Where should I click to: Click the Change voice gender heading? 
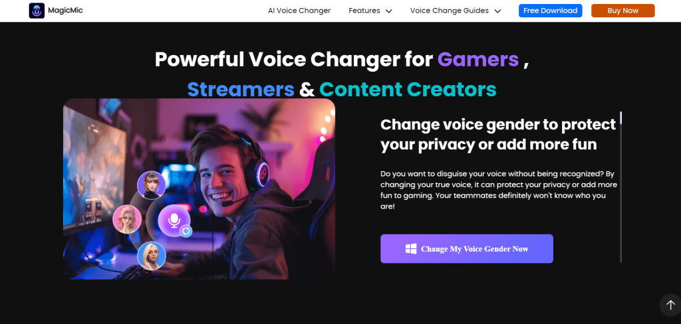[x=498, y=135]
